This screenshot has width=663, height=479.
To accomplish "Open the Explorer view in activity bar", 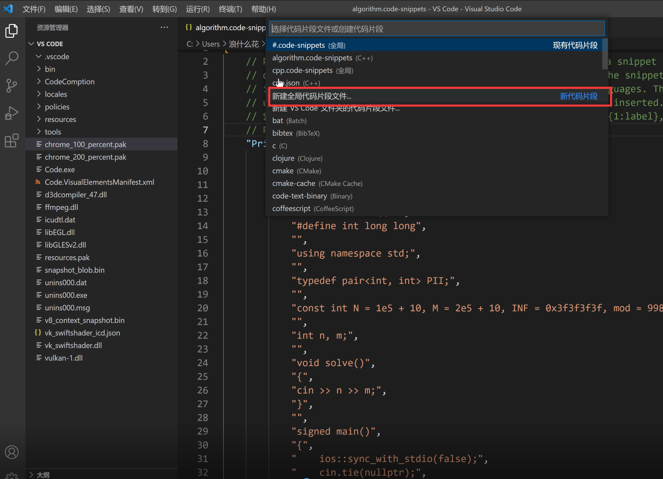I will [12, 31].
